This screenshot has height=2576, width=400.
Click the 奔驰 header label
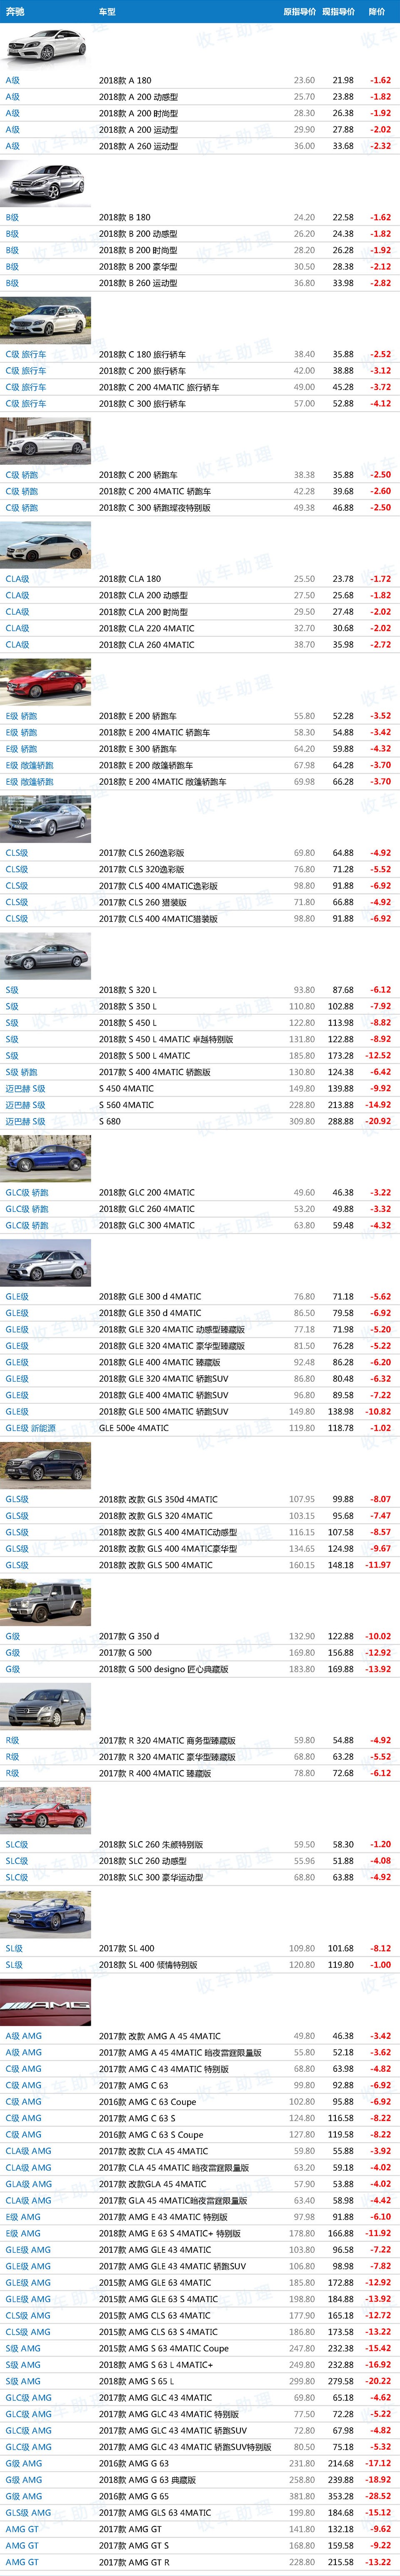click(x=16, y=12)
